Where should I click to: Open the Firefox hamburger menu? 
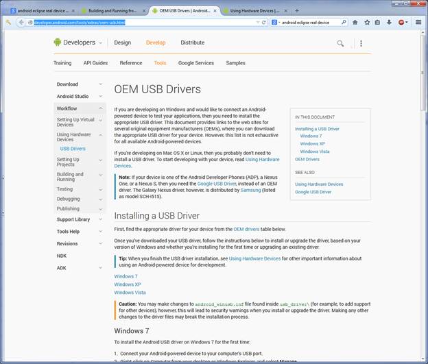(x=418, y=22)
